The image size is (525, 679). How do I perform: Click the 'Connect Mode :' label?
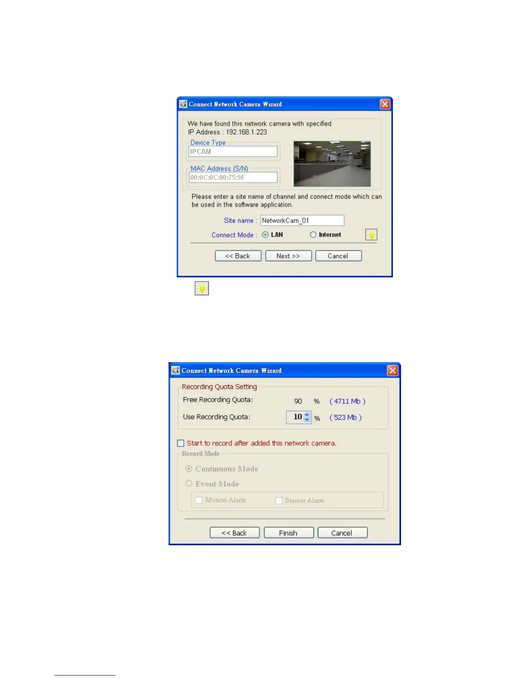234,235
